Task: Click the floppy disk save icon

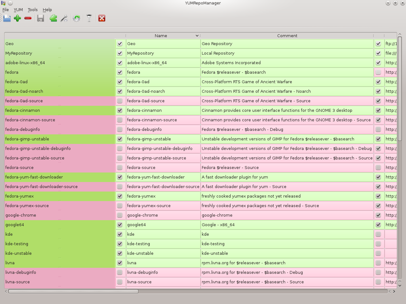Action: coord(40,18)
